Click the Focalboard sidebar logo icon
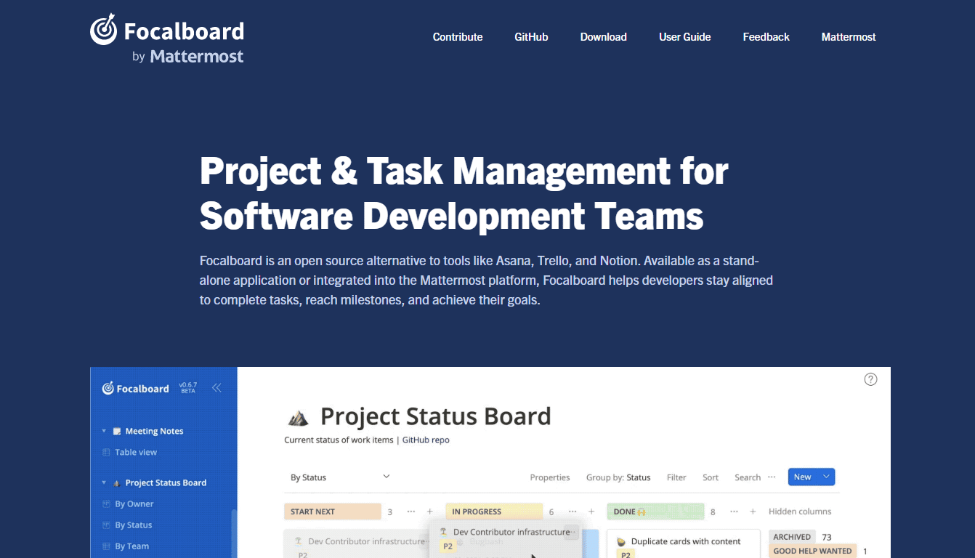The height and width of the screenshot is (558, 975). (108, 388)
